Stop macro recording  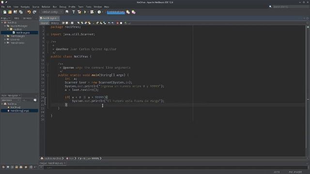coord(121,23)
